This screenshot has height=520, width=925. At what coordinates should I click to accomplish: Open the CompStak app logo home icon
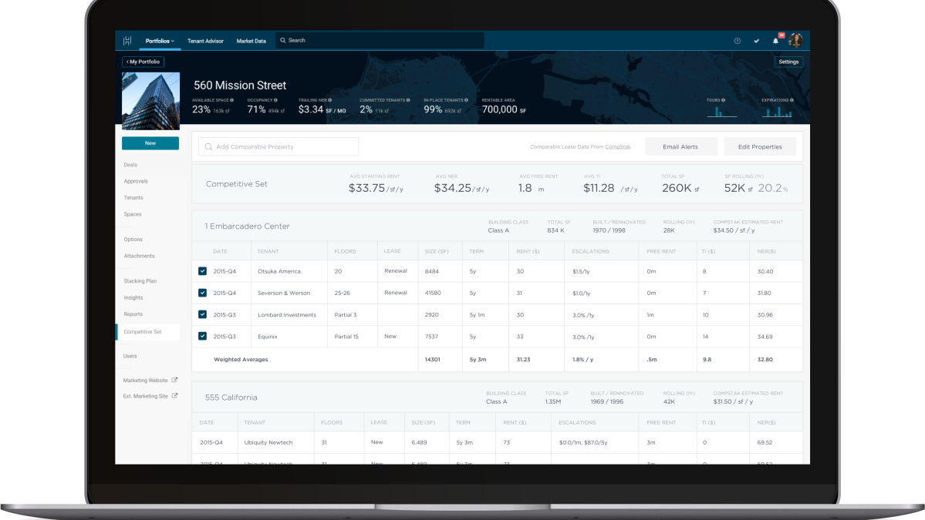click(128, 40)
